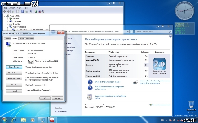Open the Windows Start orb
The image size is (198, 123).
click(x=4, y=120)
